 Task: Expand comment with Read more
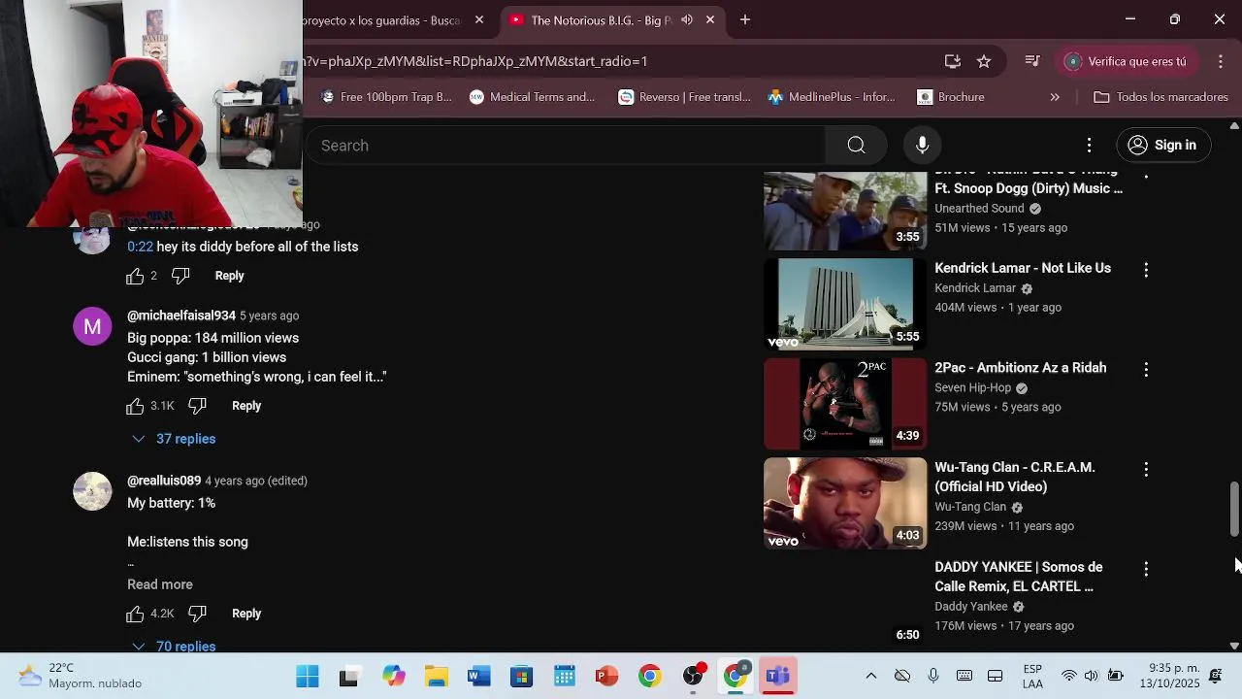point(160,584)
